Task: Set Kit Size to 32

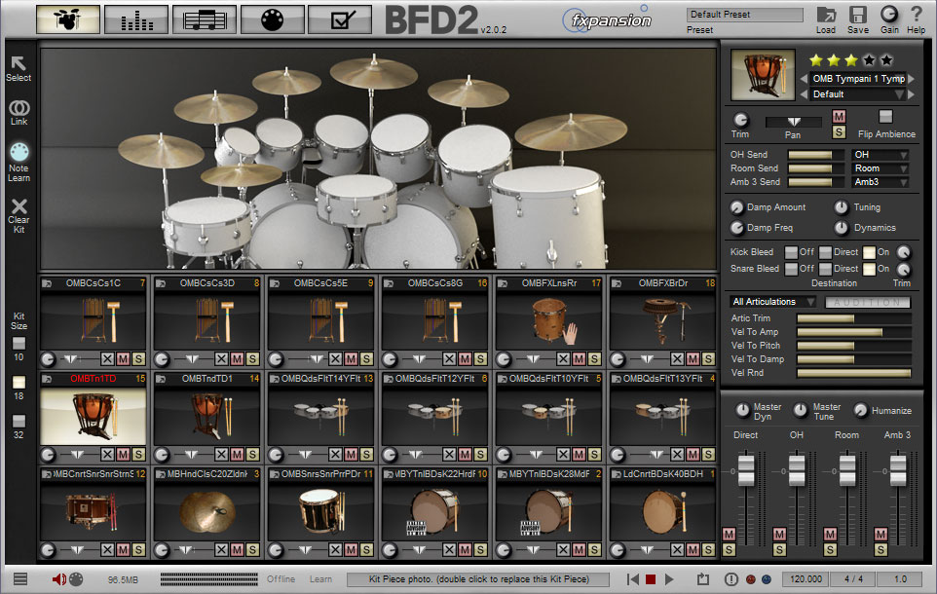Action: (x=19, y=421)
